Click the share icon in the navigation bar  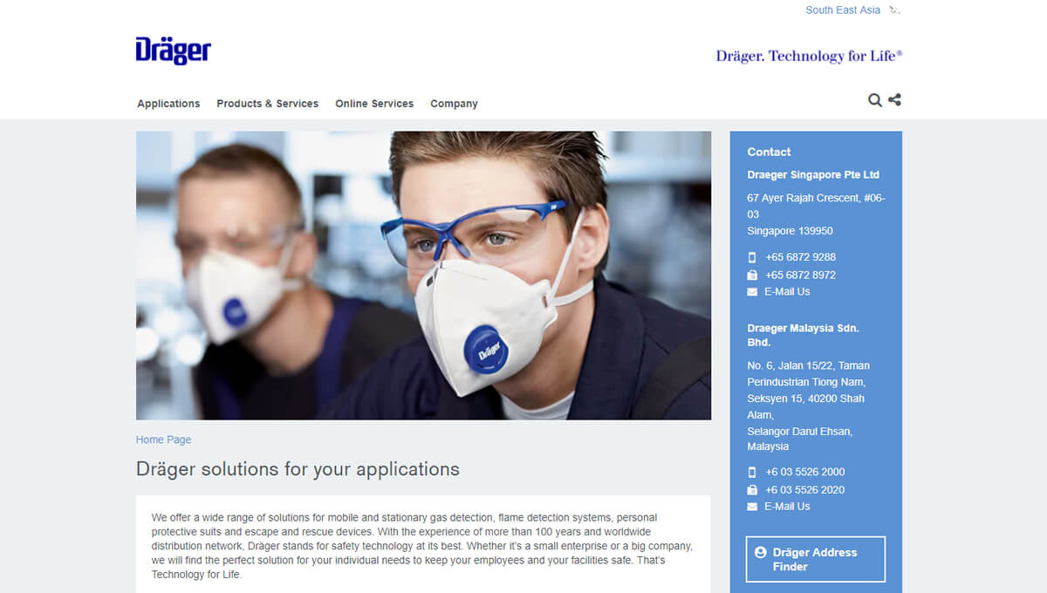coord(894,100)
